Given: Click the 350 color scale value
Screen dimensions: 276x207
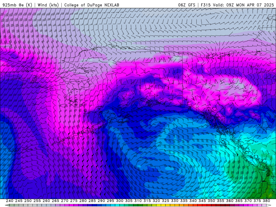Looking at the screenshot, I should (211, 201).
